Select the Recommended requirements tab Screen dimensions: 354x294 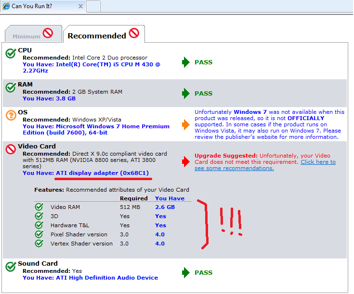[x=104, y=34]
